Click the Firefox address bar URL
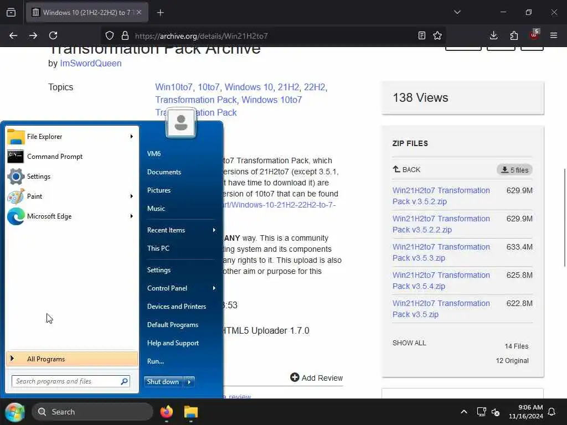This screenshot has width=567, height=425. click(202, 36)
